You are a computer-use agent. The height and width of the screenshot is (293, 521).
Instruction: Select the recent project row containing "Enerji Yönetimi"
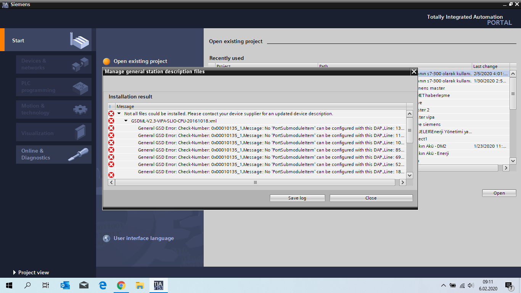tap(464, 132)
